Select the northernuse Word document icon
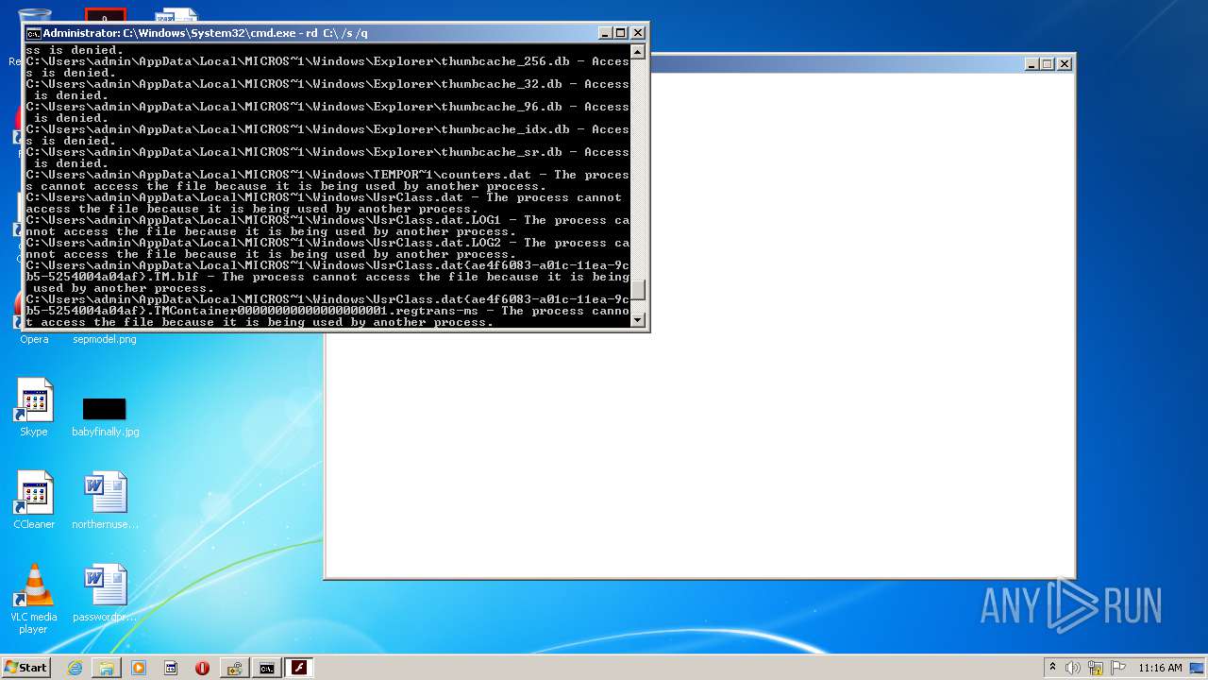1208x680 pixels. (105, 500)
